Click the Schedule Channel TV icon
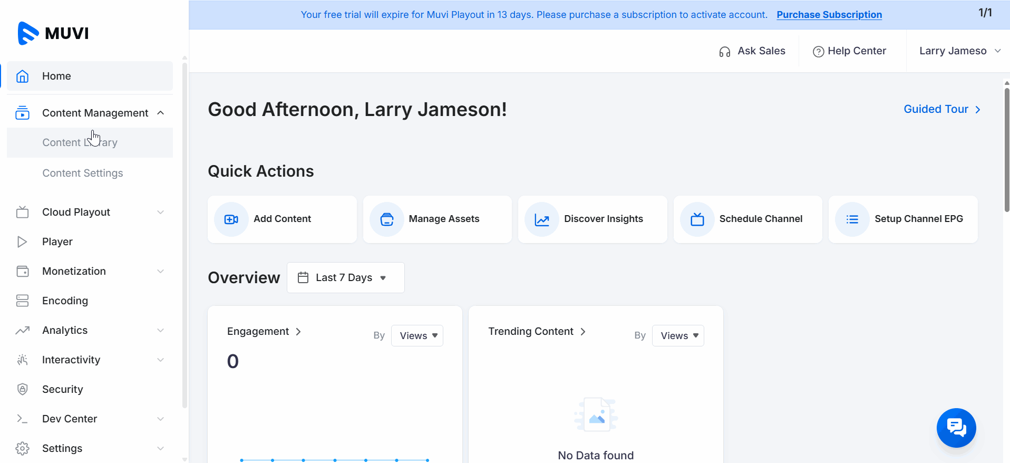Image resolution: width=1010 pixels, height=463 pixels. [x=697, y=219]
